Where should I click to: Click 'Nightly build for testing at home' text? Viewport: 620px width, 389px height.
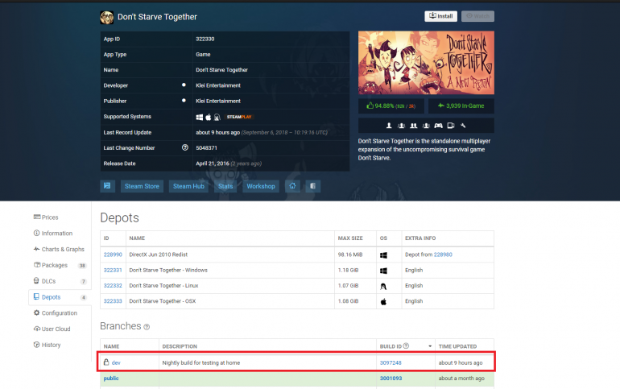tap(200, 362)
